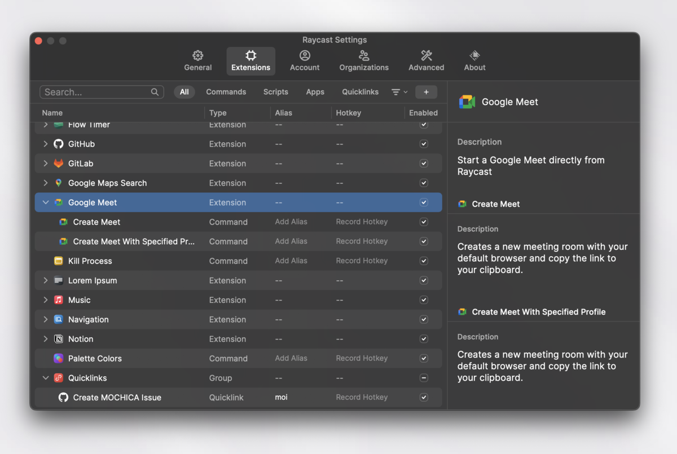The image size is (677, 454).
Task: Filter list by Apps
Action: (x=315, y=92)
